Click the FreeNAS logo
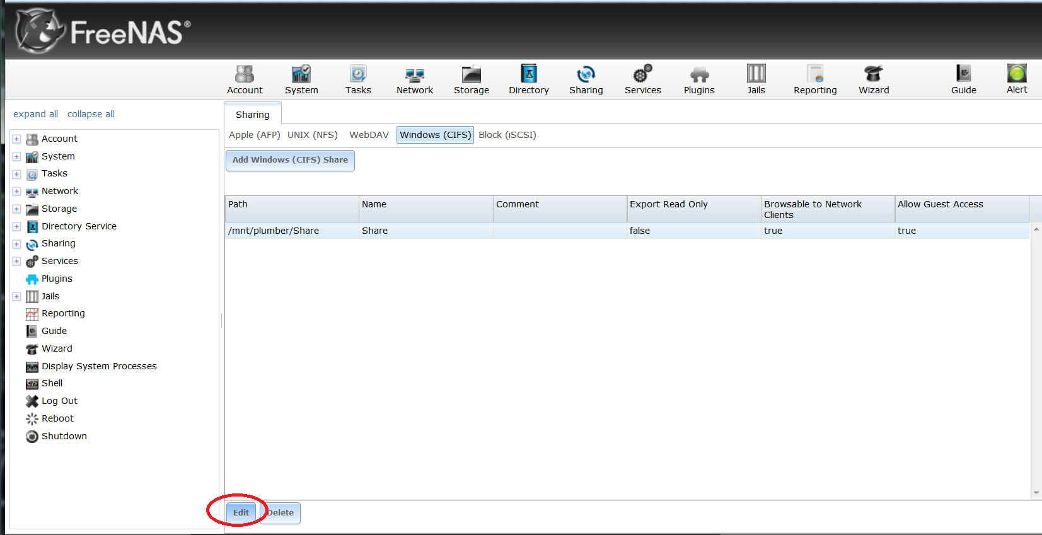 [103, 31]
